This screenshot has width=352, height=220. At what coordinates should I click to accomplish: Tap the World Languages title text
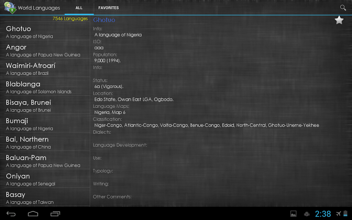[x=39, y=8]
